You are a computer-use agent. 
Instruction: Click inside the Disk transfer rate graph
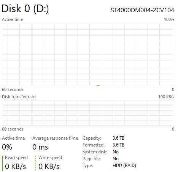(88, 113)
